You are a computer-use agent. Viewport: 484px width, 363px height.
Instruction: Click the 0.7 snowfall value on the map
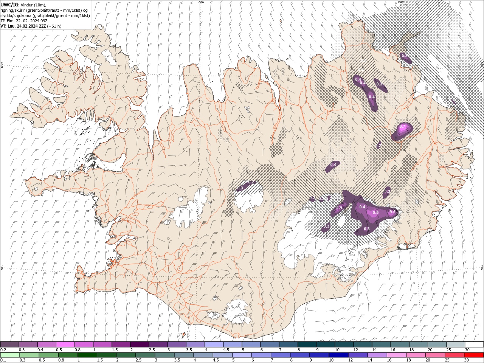(403, 127)
